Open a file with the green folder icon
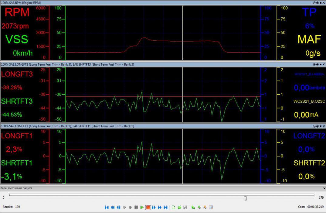Image resolution: width=326 pixels, height=213 pixels. click(x=179, y=208)
